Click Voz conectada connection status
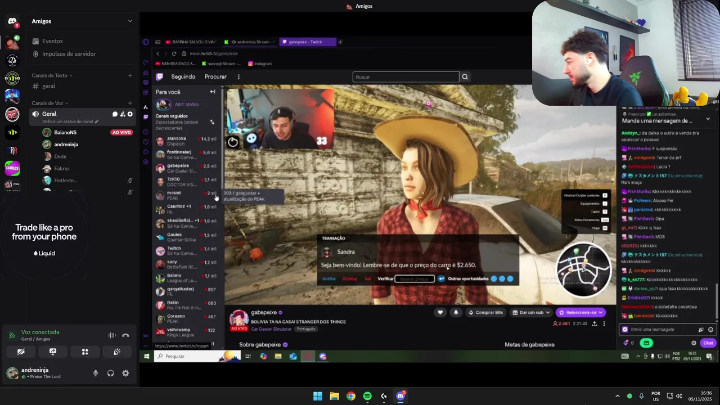720x405 pixels. pyautogui.click(x=40, y=332)
